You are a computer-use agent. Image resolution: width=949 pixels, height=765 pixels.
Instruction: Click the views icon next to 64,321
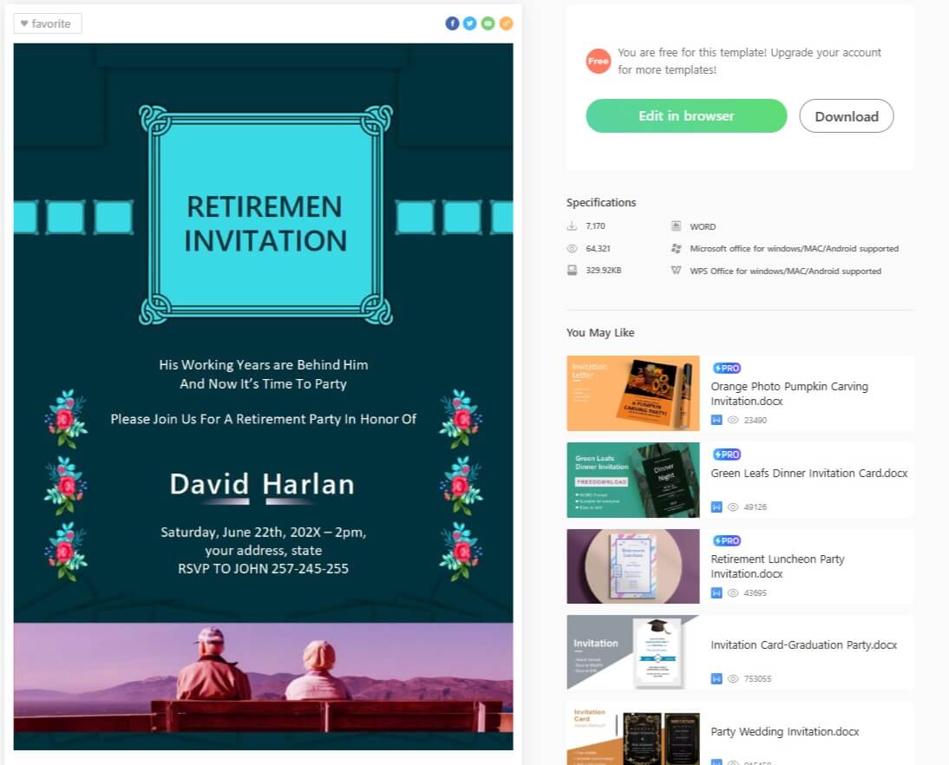tap(572, 247)
